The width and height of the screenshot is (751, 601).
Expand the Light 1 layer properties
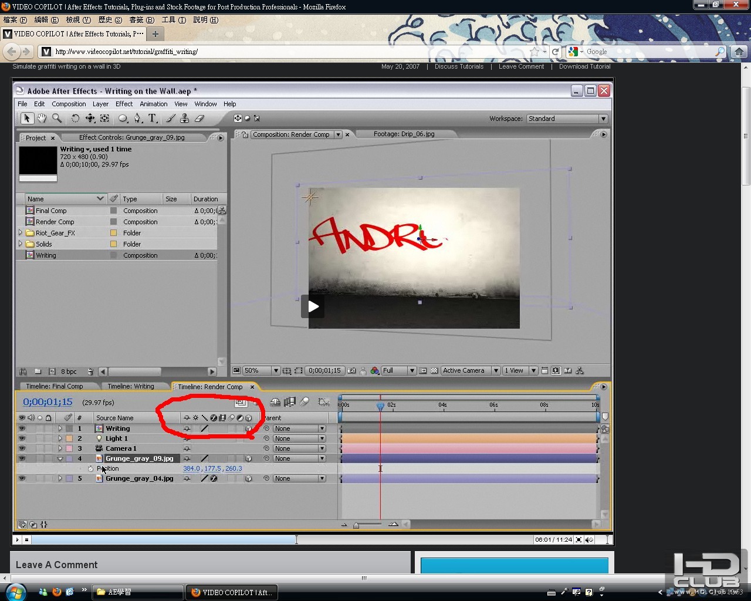coord(60,438)
